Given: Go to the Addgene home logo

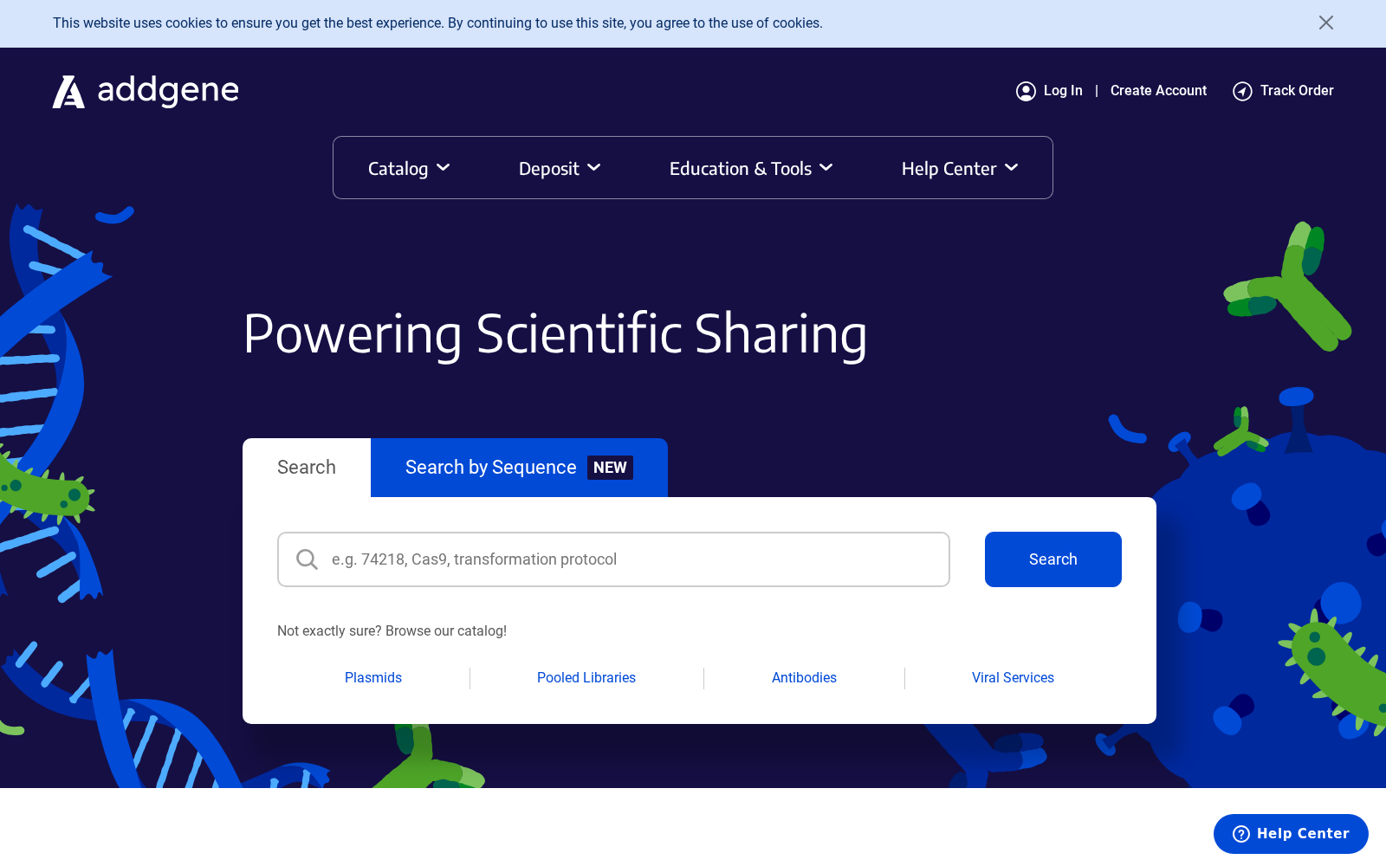Looking at the screenshot, I should [146, 91].
